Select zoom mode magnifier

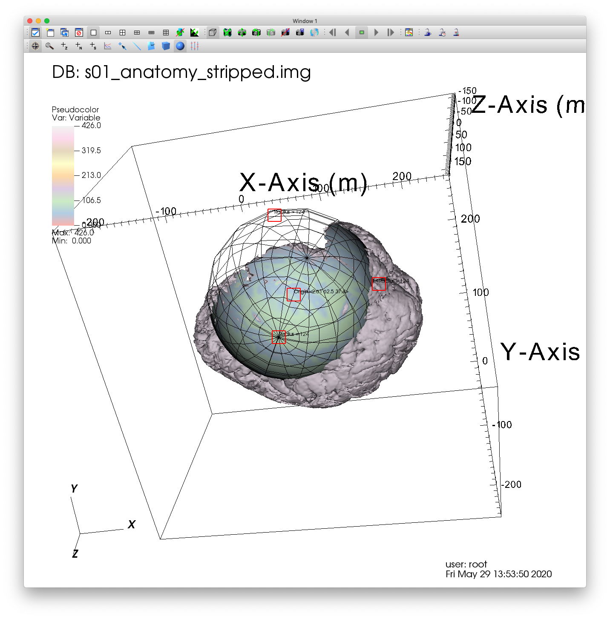pos(50,46)
